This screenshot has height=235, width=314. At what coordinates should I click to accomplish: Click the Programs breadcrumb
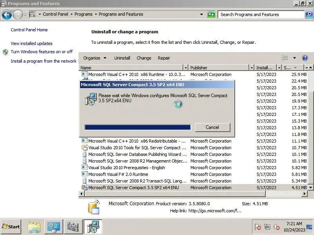(84, 14)
